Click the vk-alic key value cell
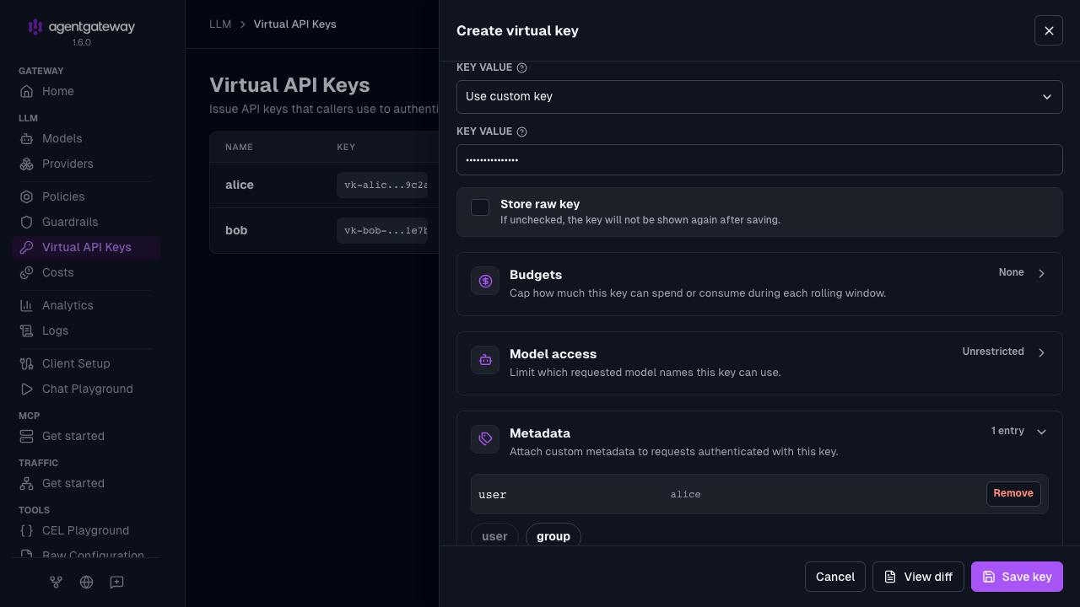Screen dimensions: 1080x607 (x=382, y=185)
